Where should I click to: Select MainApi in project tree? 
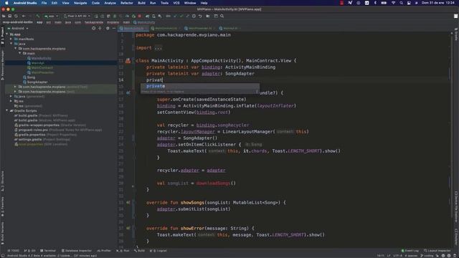coord(36,63)
